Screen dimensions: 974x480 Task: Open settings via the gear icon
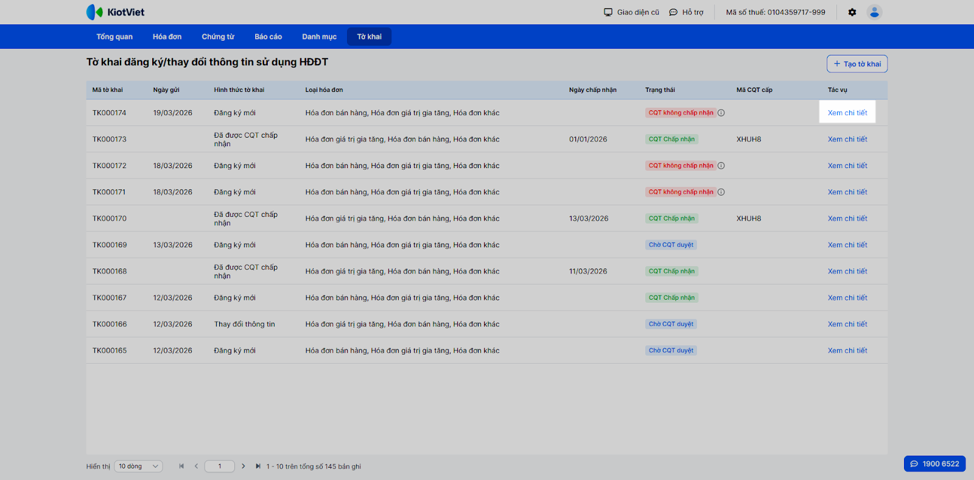pos(852,12)
